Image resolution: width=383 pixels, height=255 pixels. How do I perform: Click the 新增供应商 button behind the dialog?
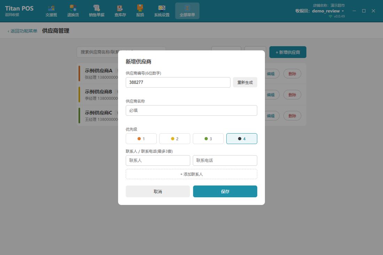pos(288,52)
